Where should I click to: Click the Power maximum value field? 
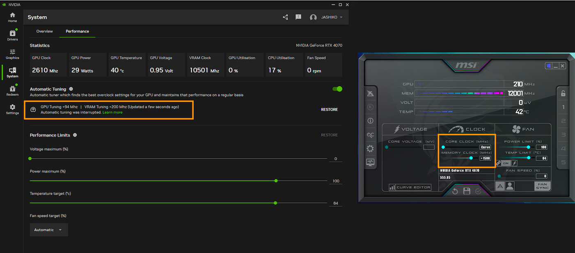[x=336, y=181]
